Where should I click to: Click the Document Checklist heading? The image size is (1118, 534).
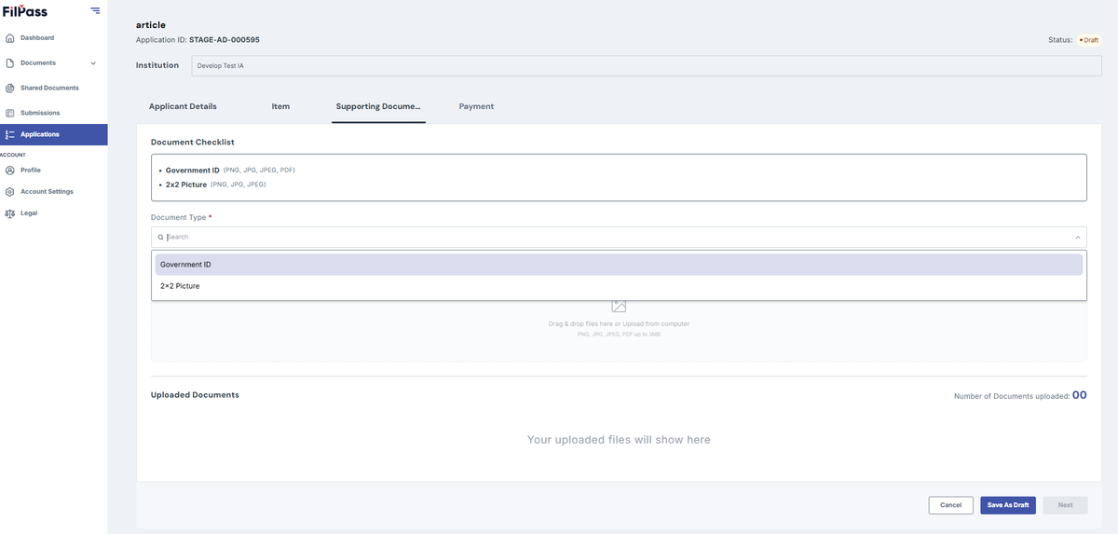click(193, 143)
